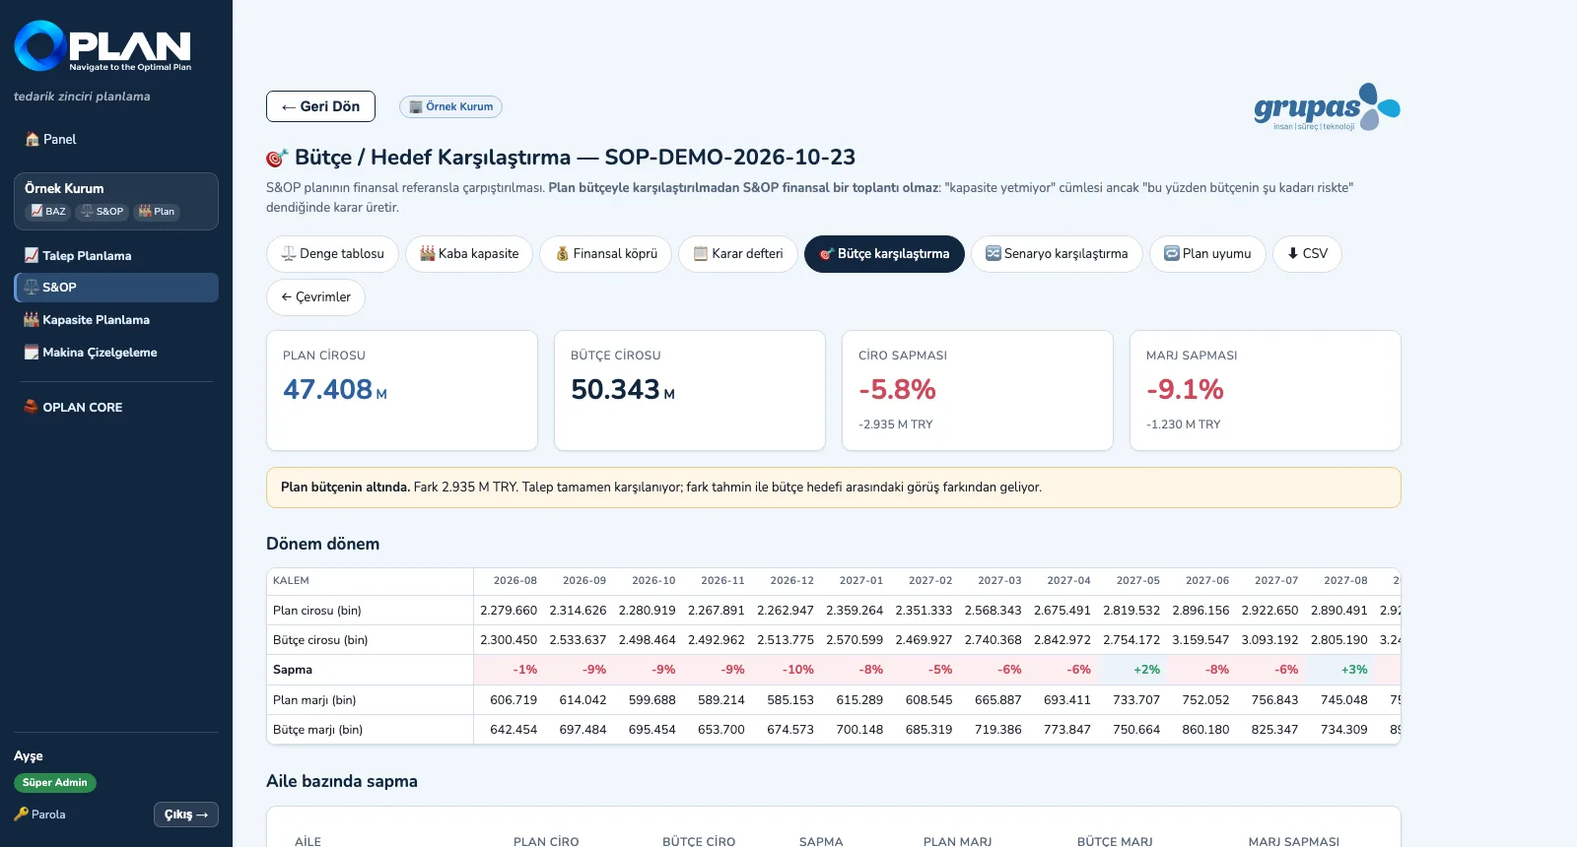Click the MARJ SAPMASI column header
The width and height of the screenshot is (1577, 847).
coord(1293,842)
